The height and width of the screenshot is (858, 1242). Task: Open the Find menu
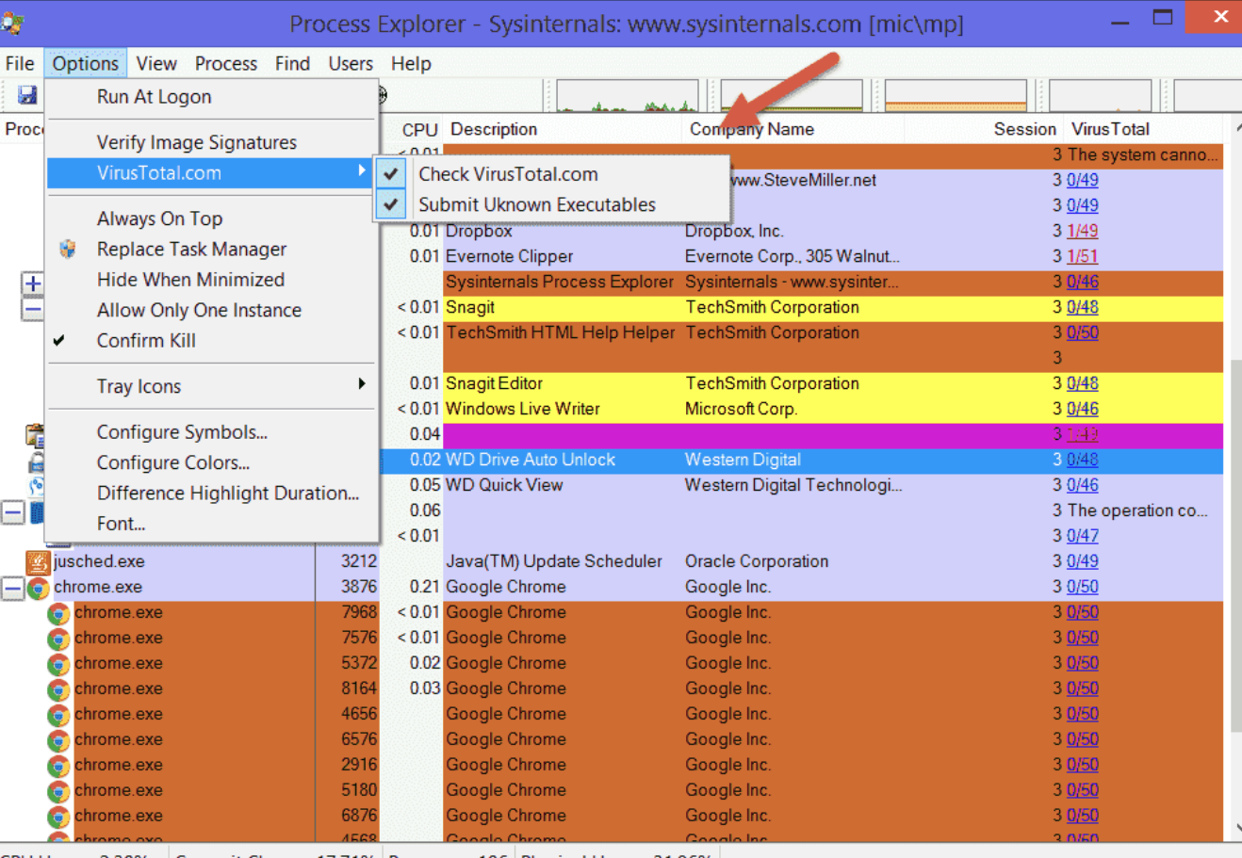click(x=292, y=63)
